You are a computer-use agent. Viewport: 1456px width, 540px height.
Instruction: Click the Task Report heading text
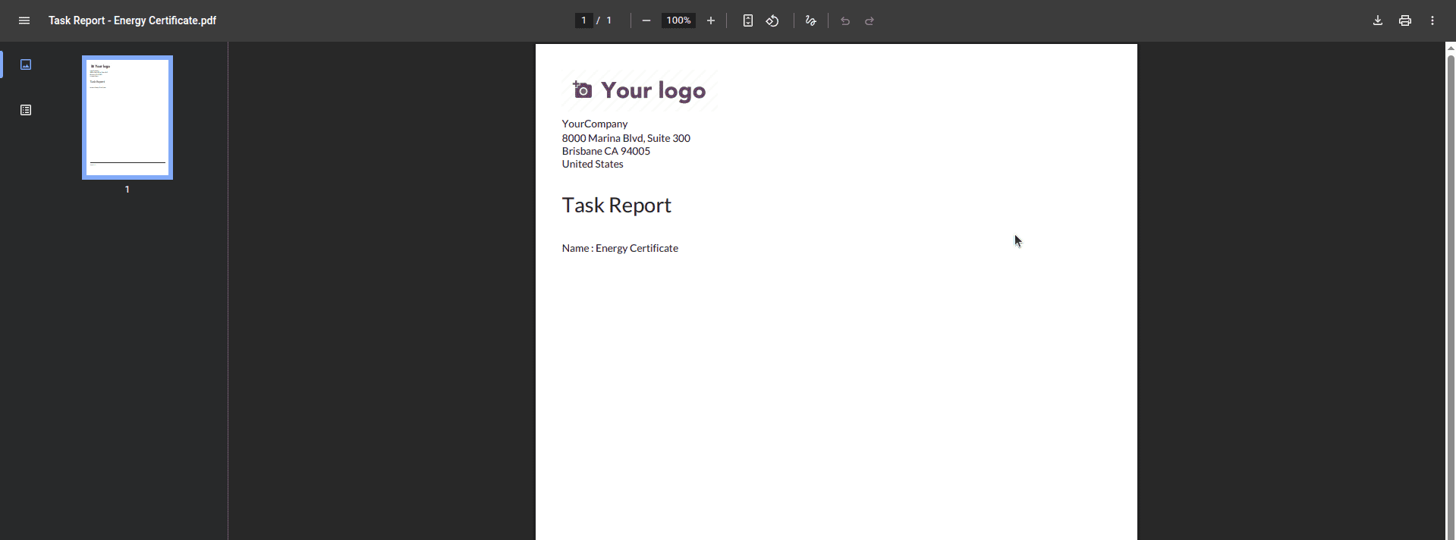(616, 206)
